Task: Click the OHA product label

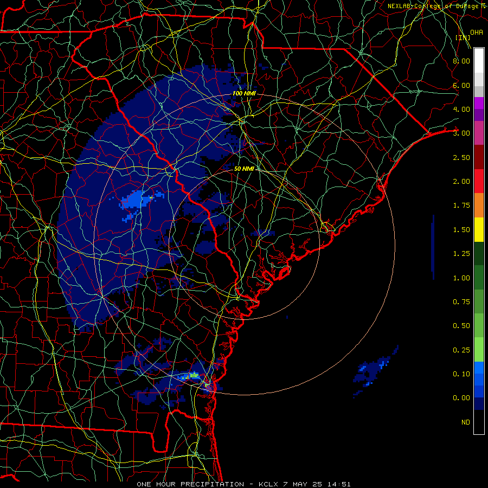Action: (476, 33)
